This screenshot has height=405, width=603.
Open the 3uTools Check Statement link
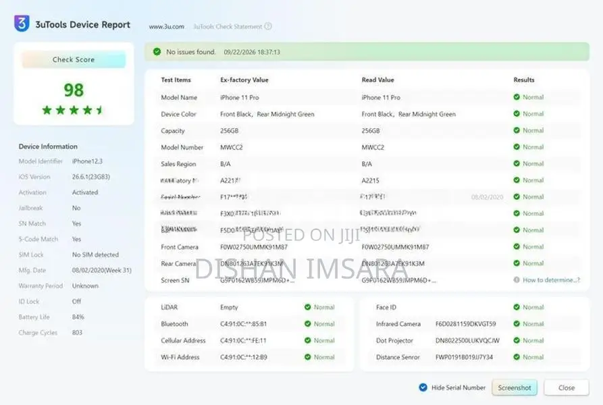coord(228,26)
